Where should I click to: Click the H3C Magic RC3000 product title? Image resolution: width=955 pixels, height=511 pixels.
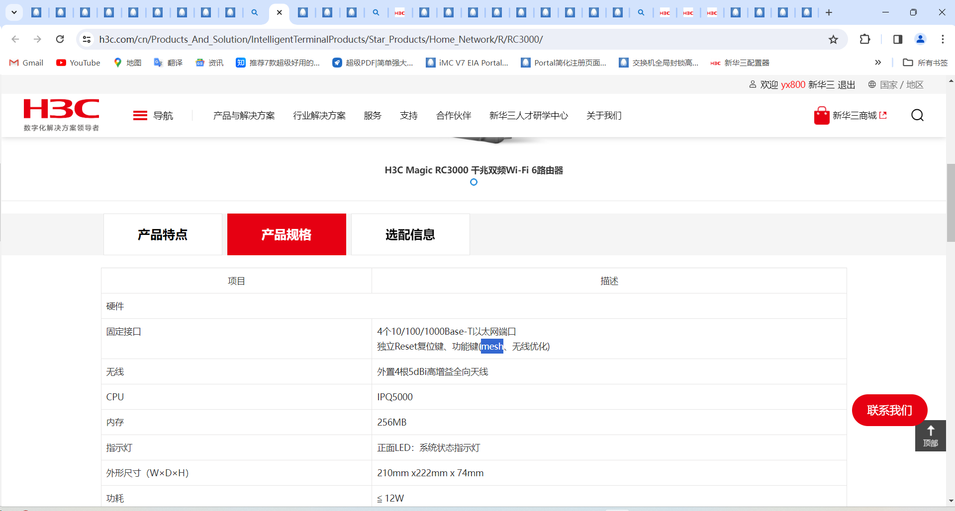pos(474,170)
